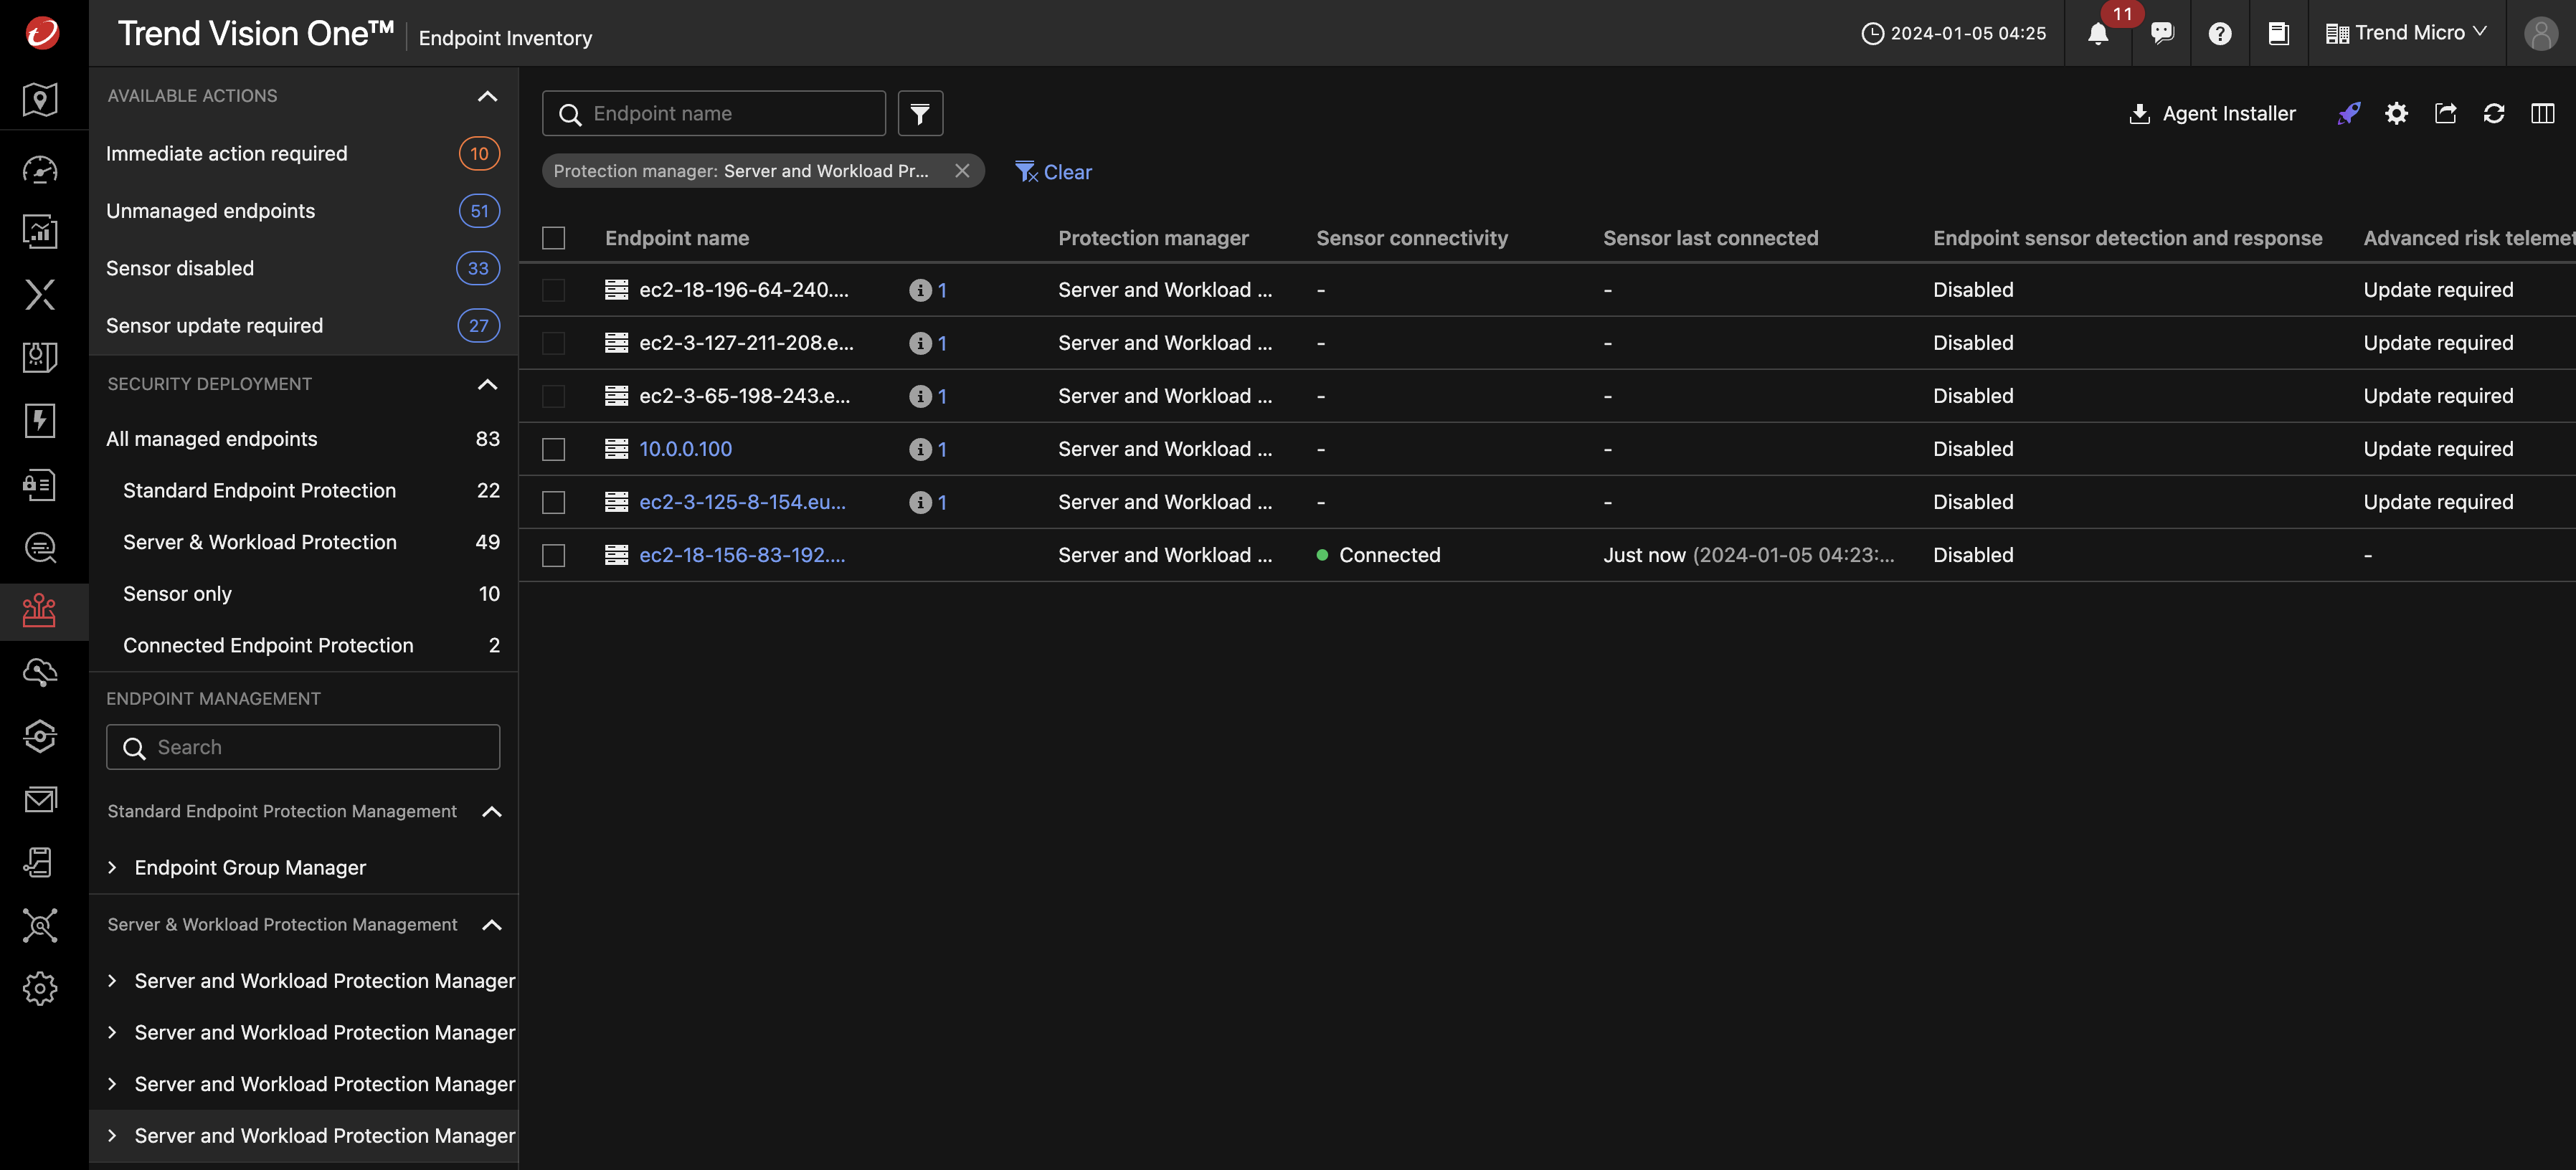Screen dimensions: 2576x1170
Task: Select Standard Endpoint Protection list
Action: pyautogui.click(x=303, y=490)
